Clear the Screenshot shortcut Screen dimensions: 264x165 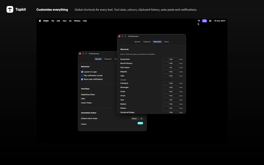click(181, 59)
